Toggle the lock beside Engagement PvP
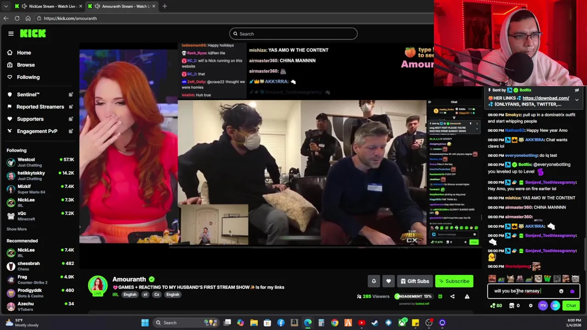This screenshot has width=587, height=330. coord(71,131)
